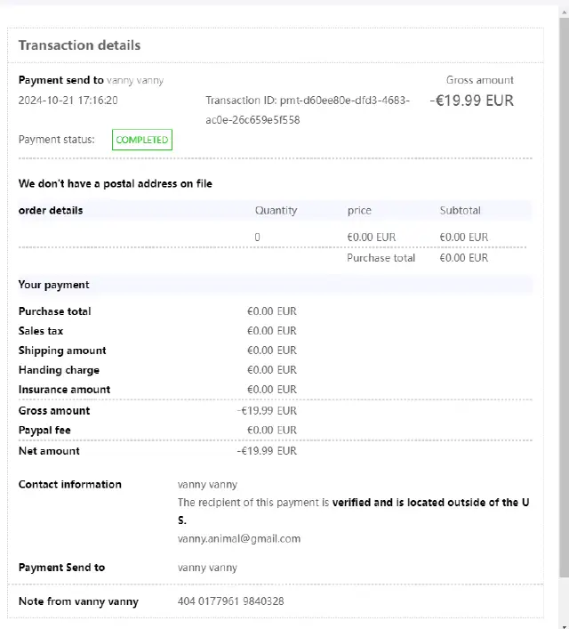Click the postal address notice text

pos(116,184)
